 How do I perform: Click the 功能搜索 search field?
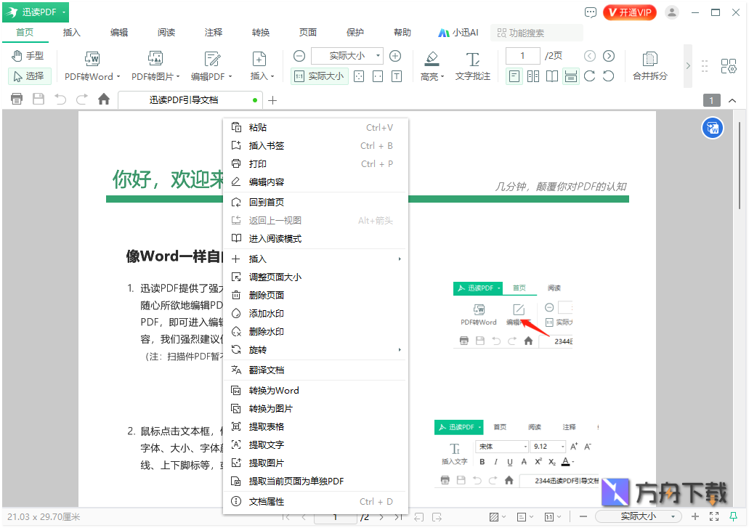(x=537, y=33)
